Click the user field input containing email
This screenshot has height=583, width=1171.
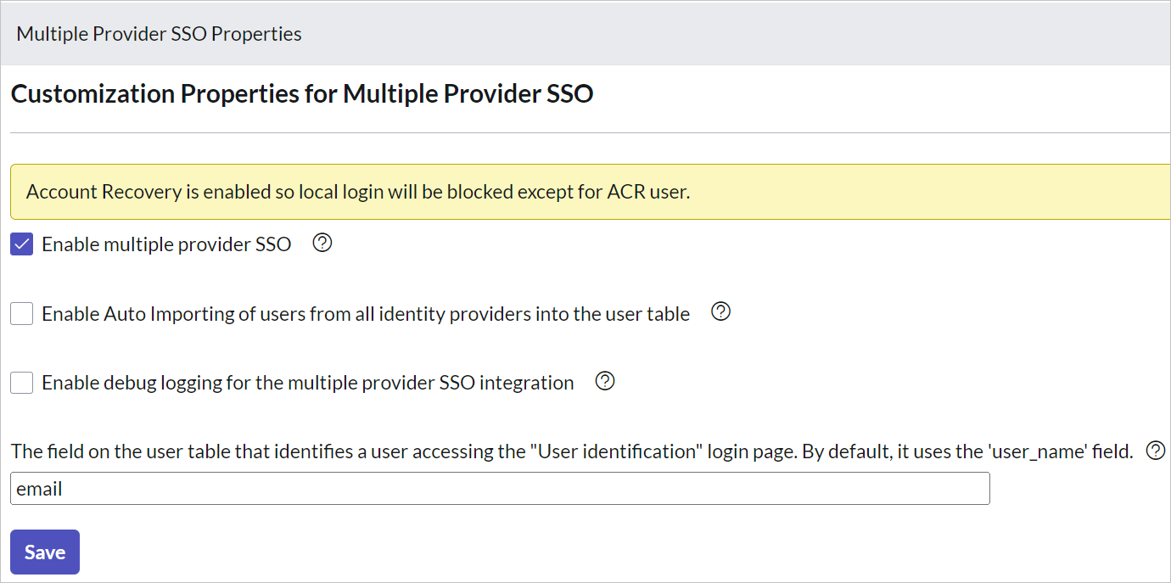pos(500,489)
